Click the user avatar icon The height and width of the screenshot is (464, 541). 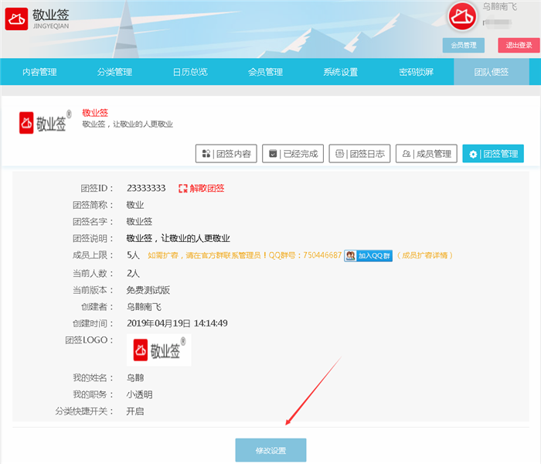(462, 17)
